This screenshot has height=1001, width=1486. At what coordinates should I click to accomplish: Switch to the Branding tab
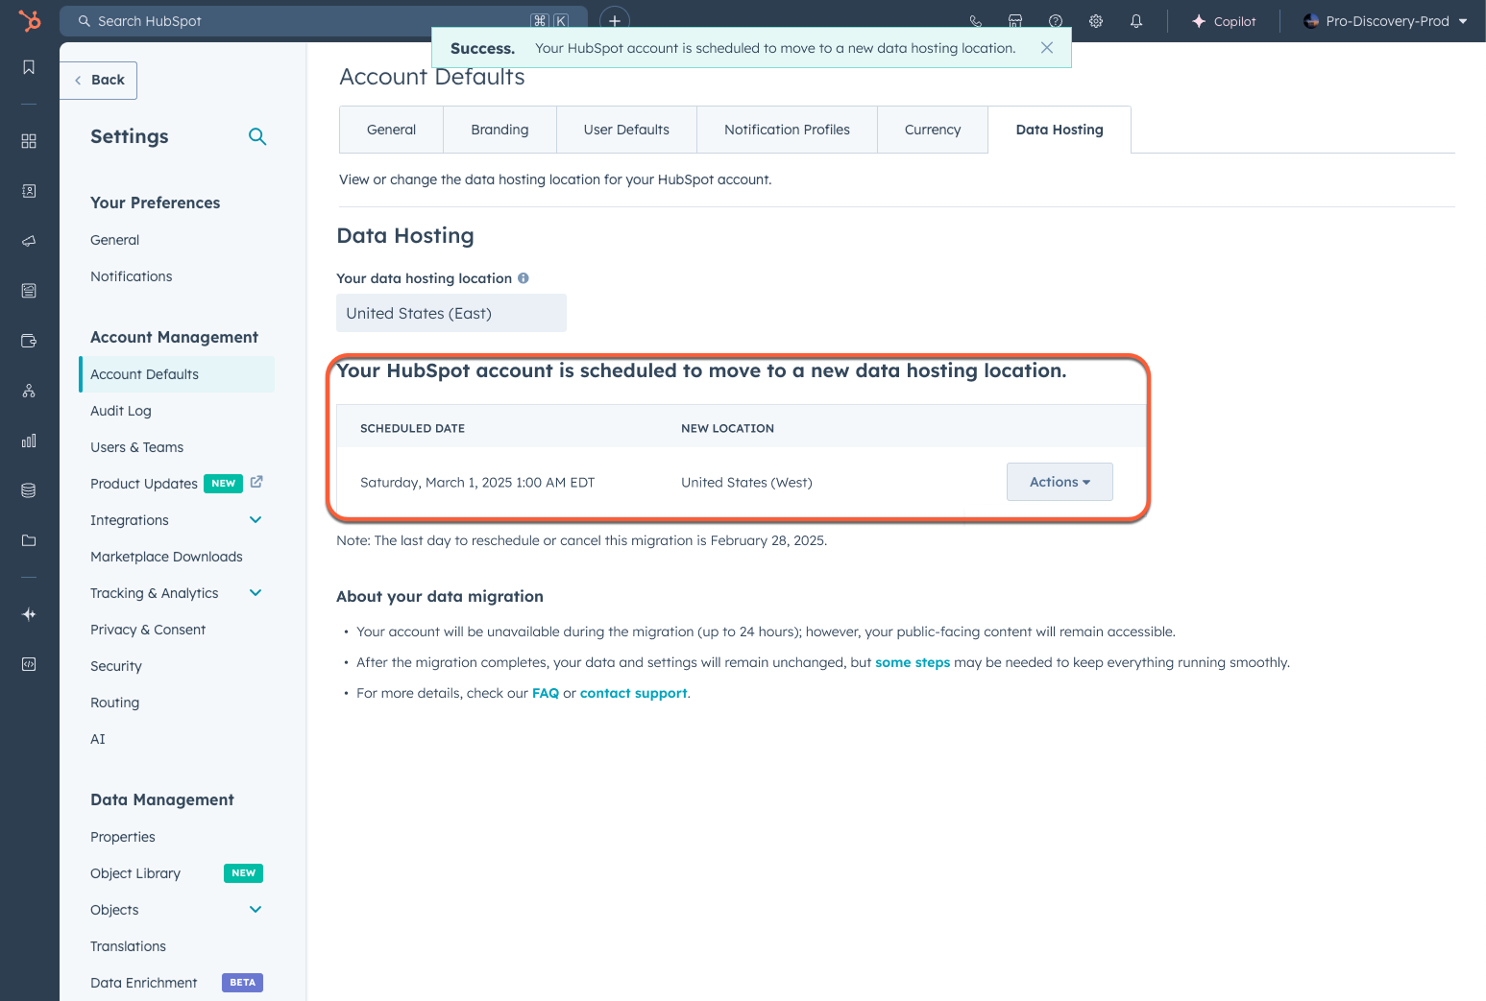tap(499, 130)
